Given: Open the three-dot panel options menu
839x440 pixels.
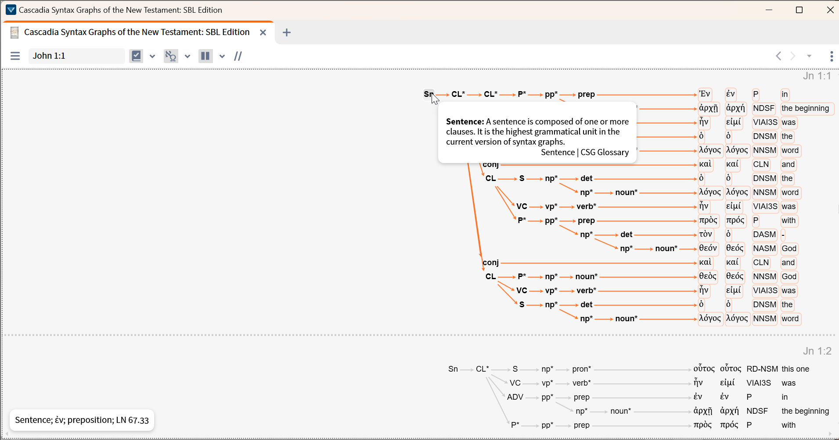Looking at the screenshot, I should click(x=832, y=56).
